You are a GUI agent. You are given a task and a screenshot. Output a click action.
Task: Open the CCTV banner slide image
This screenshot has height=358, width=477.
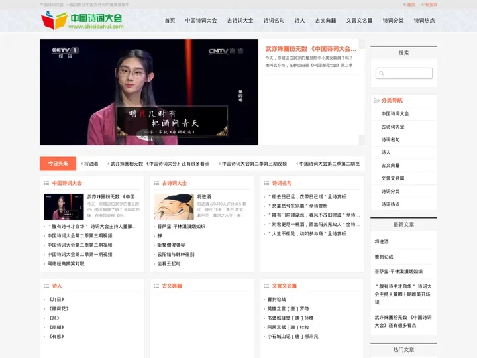[x=149, y=92]
